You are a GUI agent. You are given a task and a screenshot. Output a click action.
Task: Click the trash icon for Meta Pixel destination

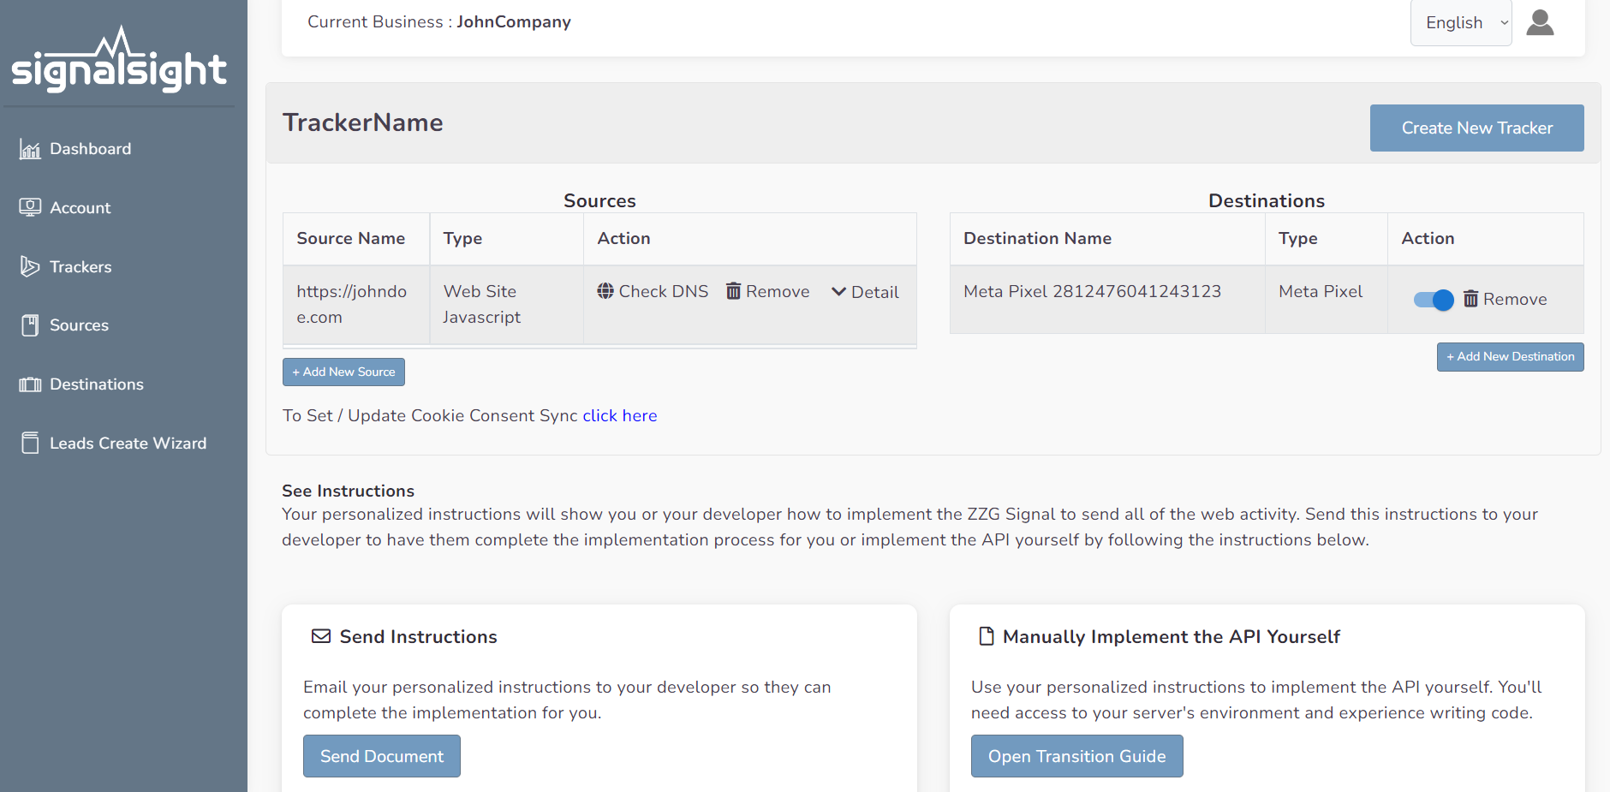1470,299
